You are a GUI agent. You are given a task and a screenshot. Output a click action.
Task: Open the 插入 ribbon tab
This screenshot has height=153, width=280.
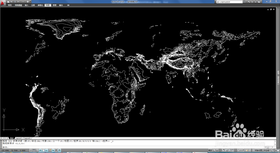[27, 5]
